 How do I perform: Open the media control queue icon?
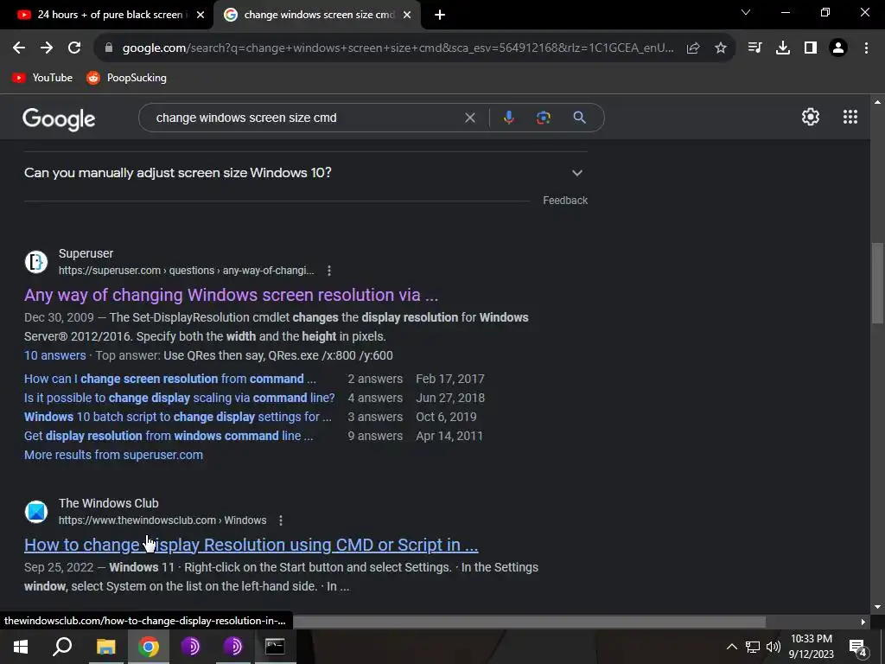pos(754,48)
